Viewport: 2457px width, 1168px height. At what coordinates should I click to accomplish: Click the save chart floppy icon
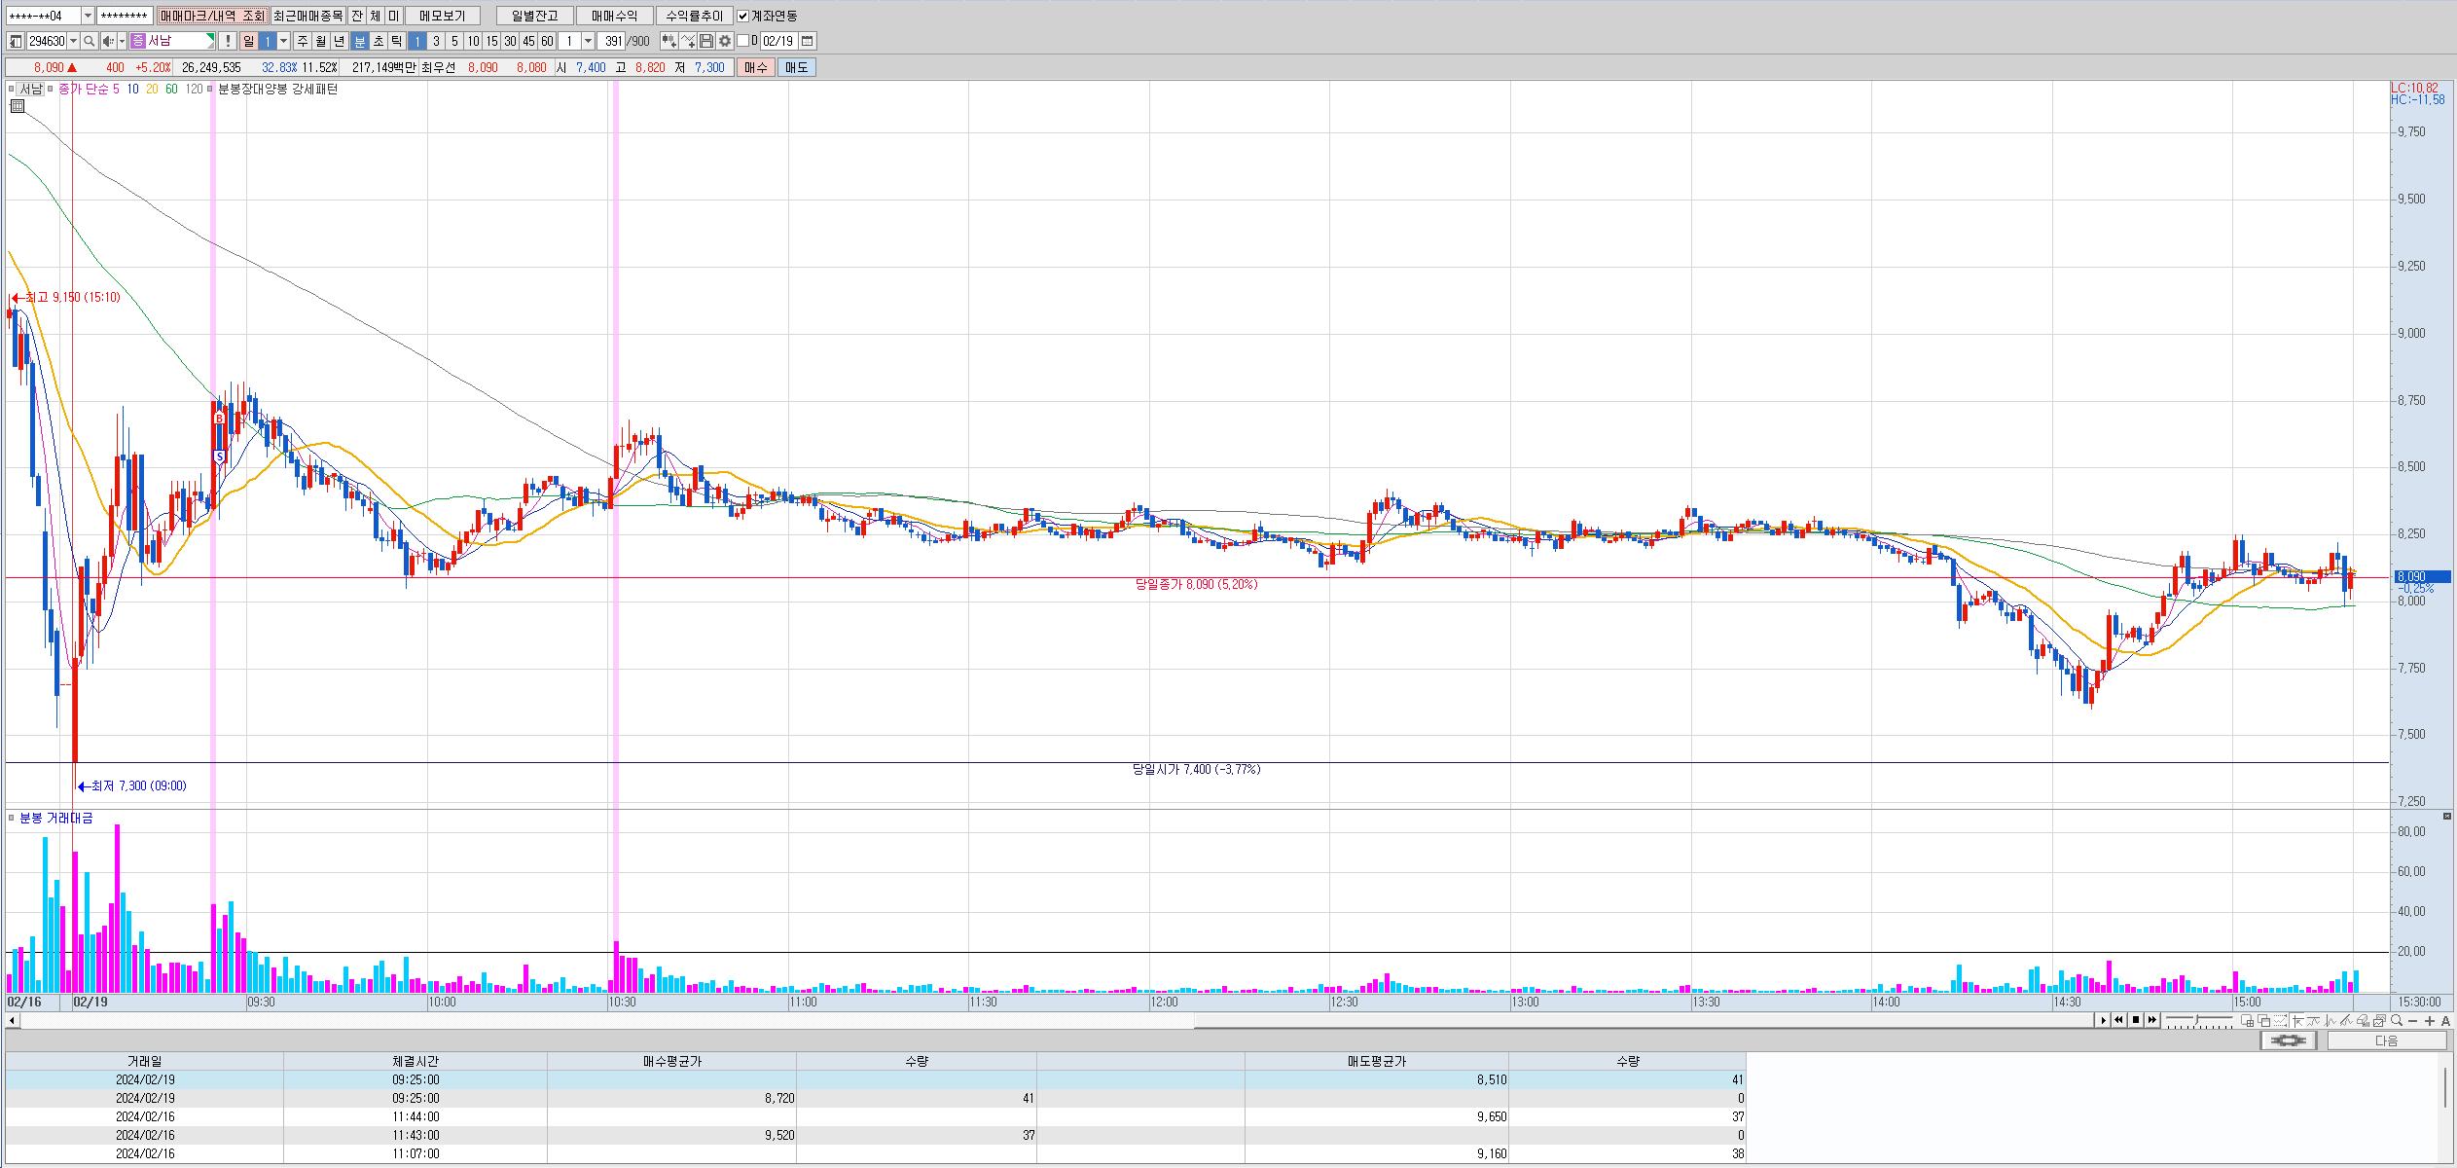pyautogui.click(x=706, y=41)
